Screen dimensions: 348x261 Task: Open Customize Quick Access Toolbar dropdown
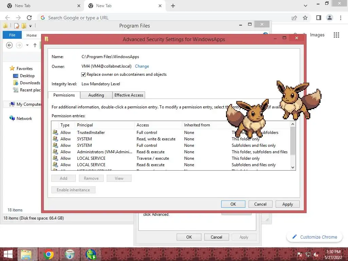click(30, 26)
